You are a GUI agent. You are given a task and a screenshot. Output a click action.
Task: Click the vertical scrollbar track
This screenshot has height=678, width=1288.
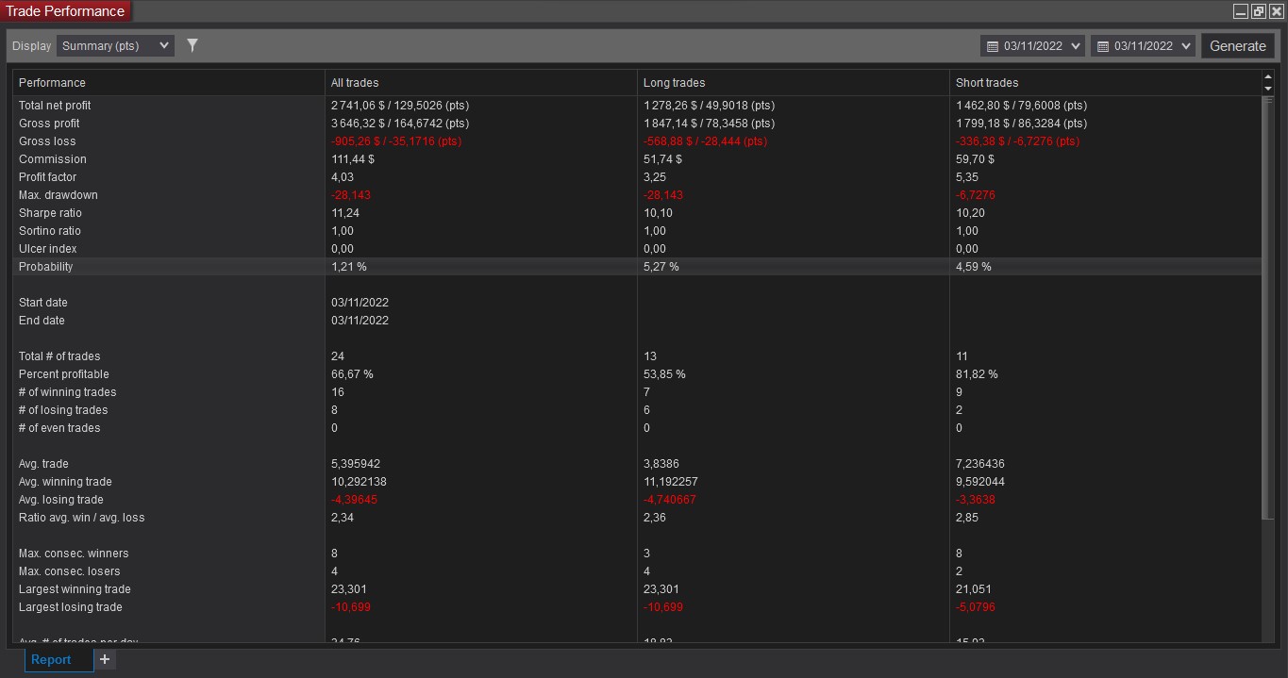[1267, 575]
